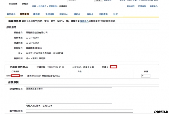Click the order date 2011/03/24 13:29
Viewport: 169px width, 114px height.
coord(56,67)
